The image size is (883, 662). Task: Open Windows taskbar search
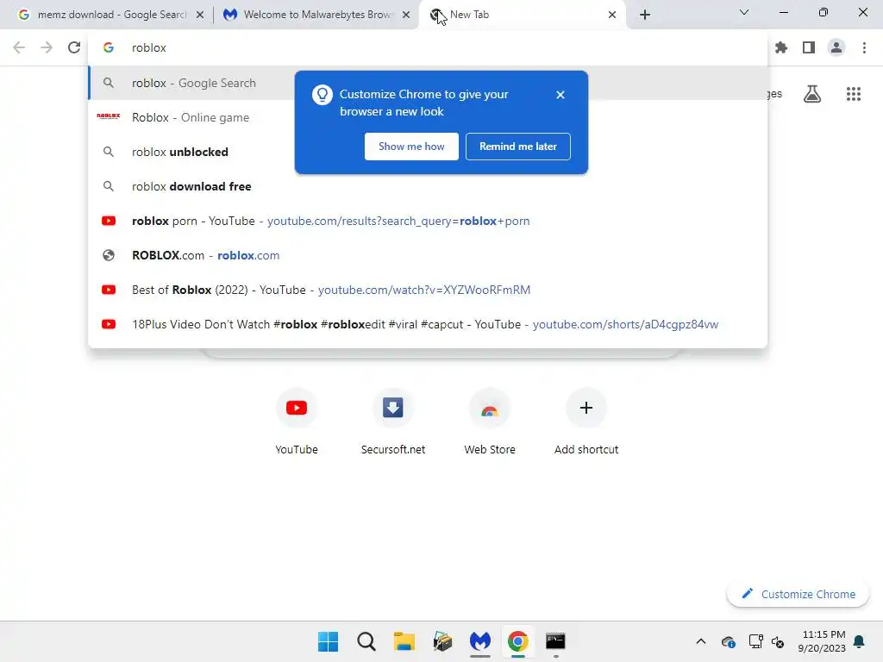pyautogui.click(x=366, y=641)
